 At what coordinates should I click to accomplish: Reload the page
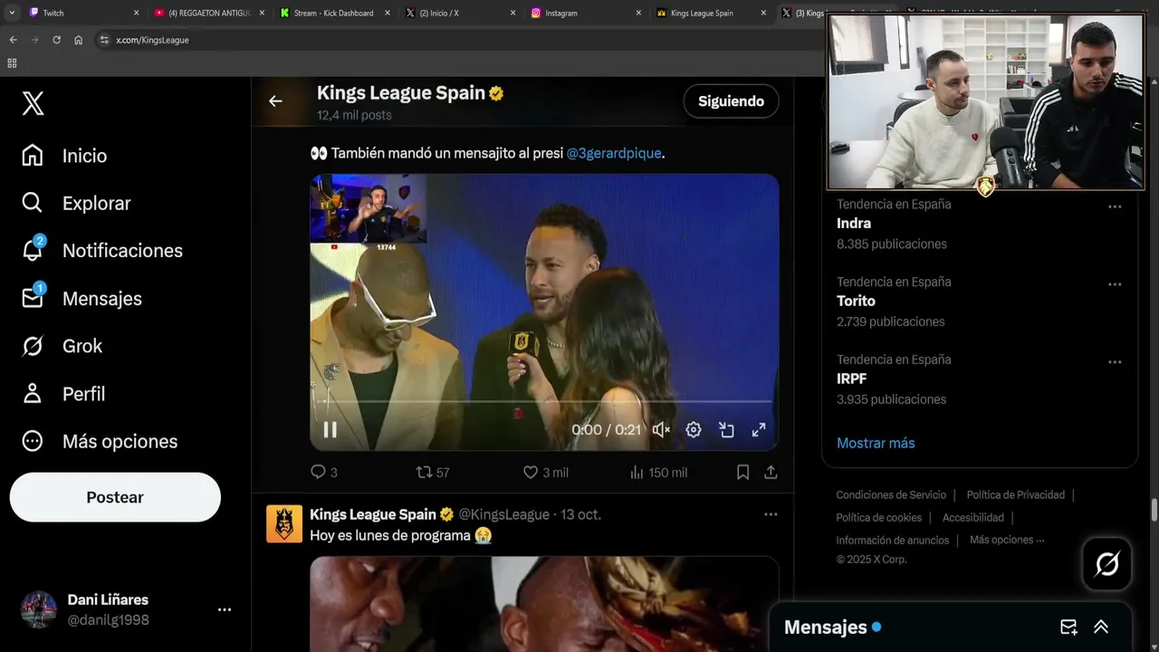56,40
